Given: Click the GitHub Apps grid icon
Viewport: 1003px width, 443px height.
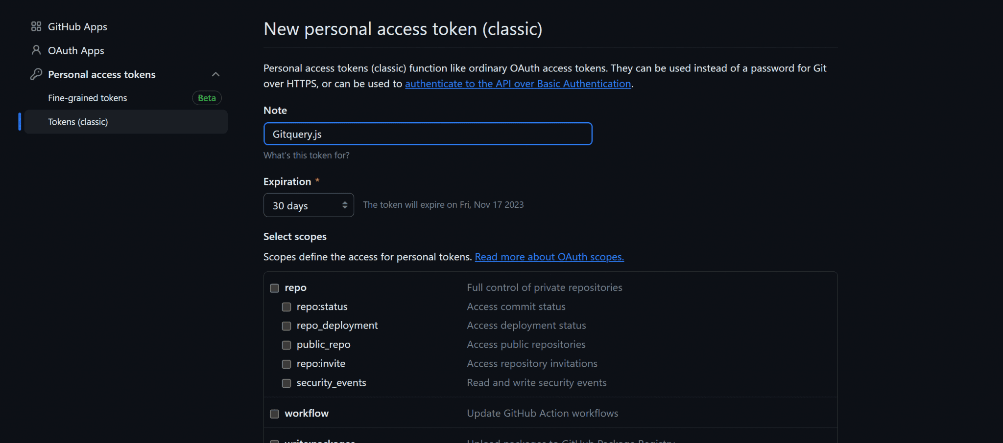Looking at the screenshot, I should 35,26.
